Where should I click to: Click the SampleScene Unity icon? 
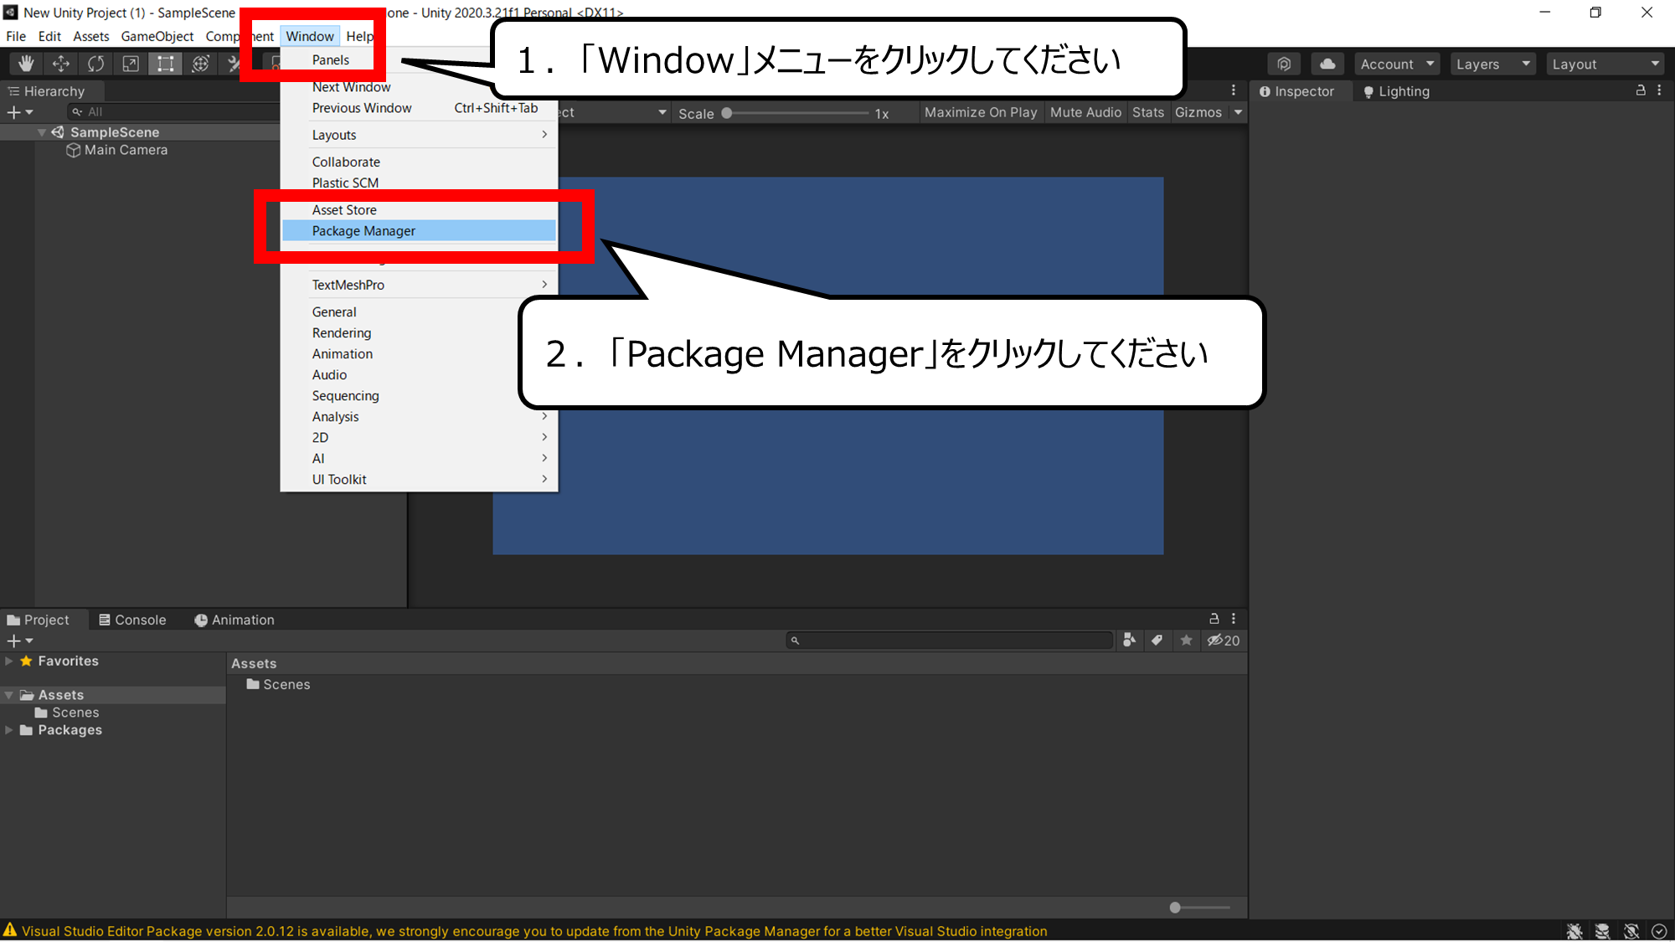58,132
